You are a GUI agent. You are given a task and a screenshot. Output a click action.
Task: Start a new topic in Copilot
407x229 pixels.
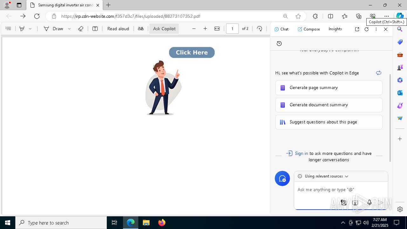[282, 179]
